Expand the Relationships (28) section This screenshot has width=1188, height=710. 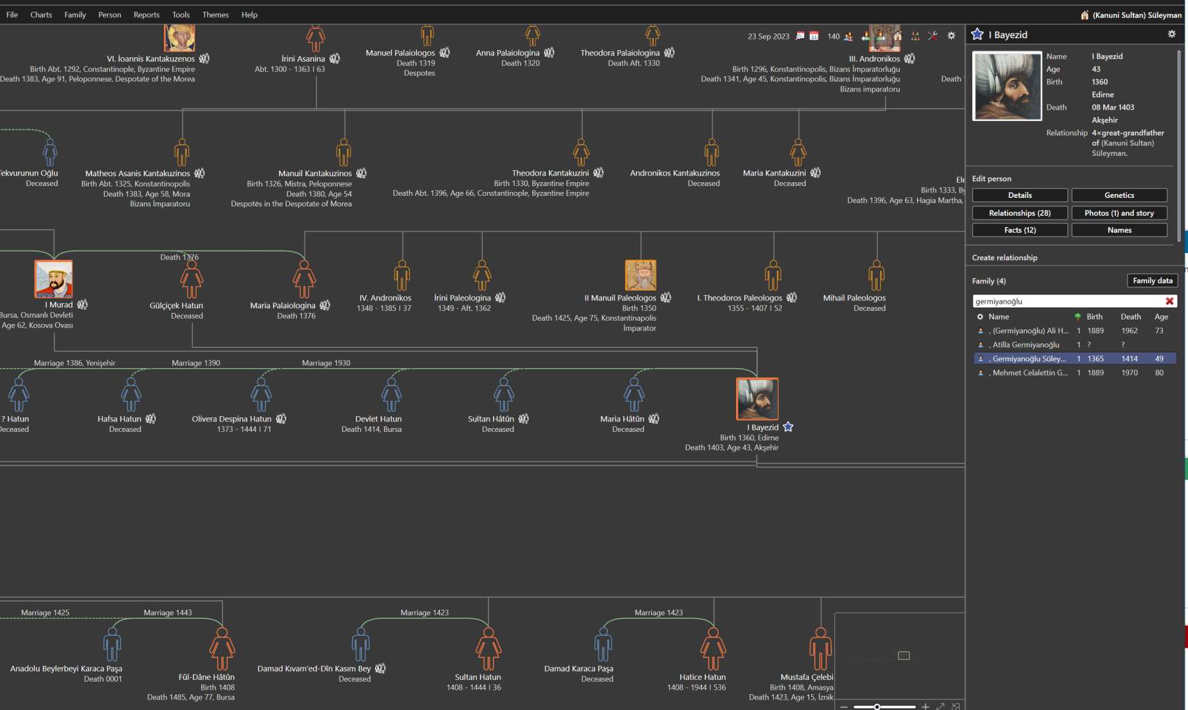tap(1020, 213)
